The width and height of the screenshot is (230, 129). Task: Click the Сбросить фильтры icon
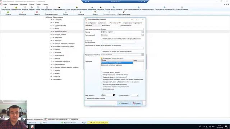pos(124,13)
